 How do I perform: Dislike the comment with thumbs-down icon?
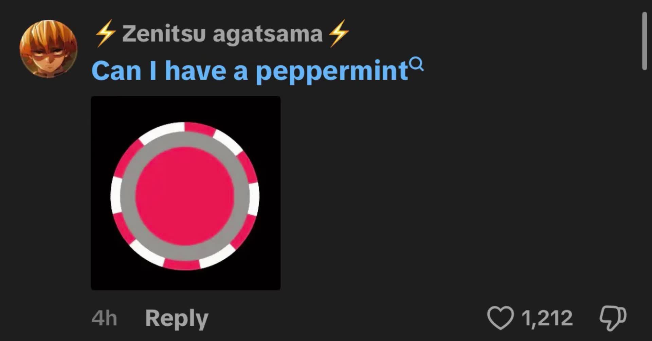coord(613,318)
